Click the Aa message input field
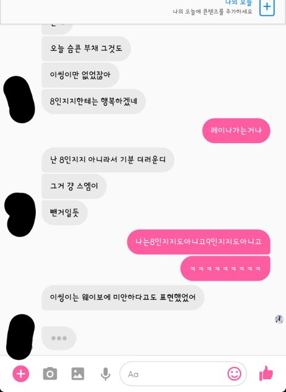 point(184,374)
